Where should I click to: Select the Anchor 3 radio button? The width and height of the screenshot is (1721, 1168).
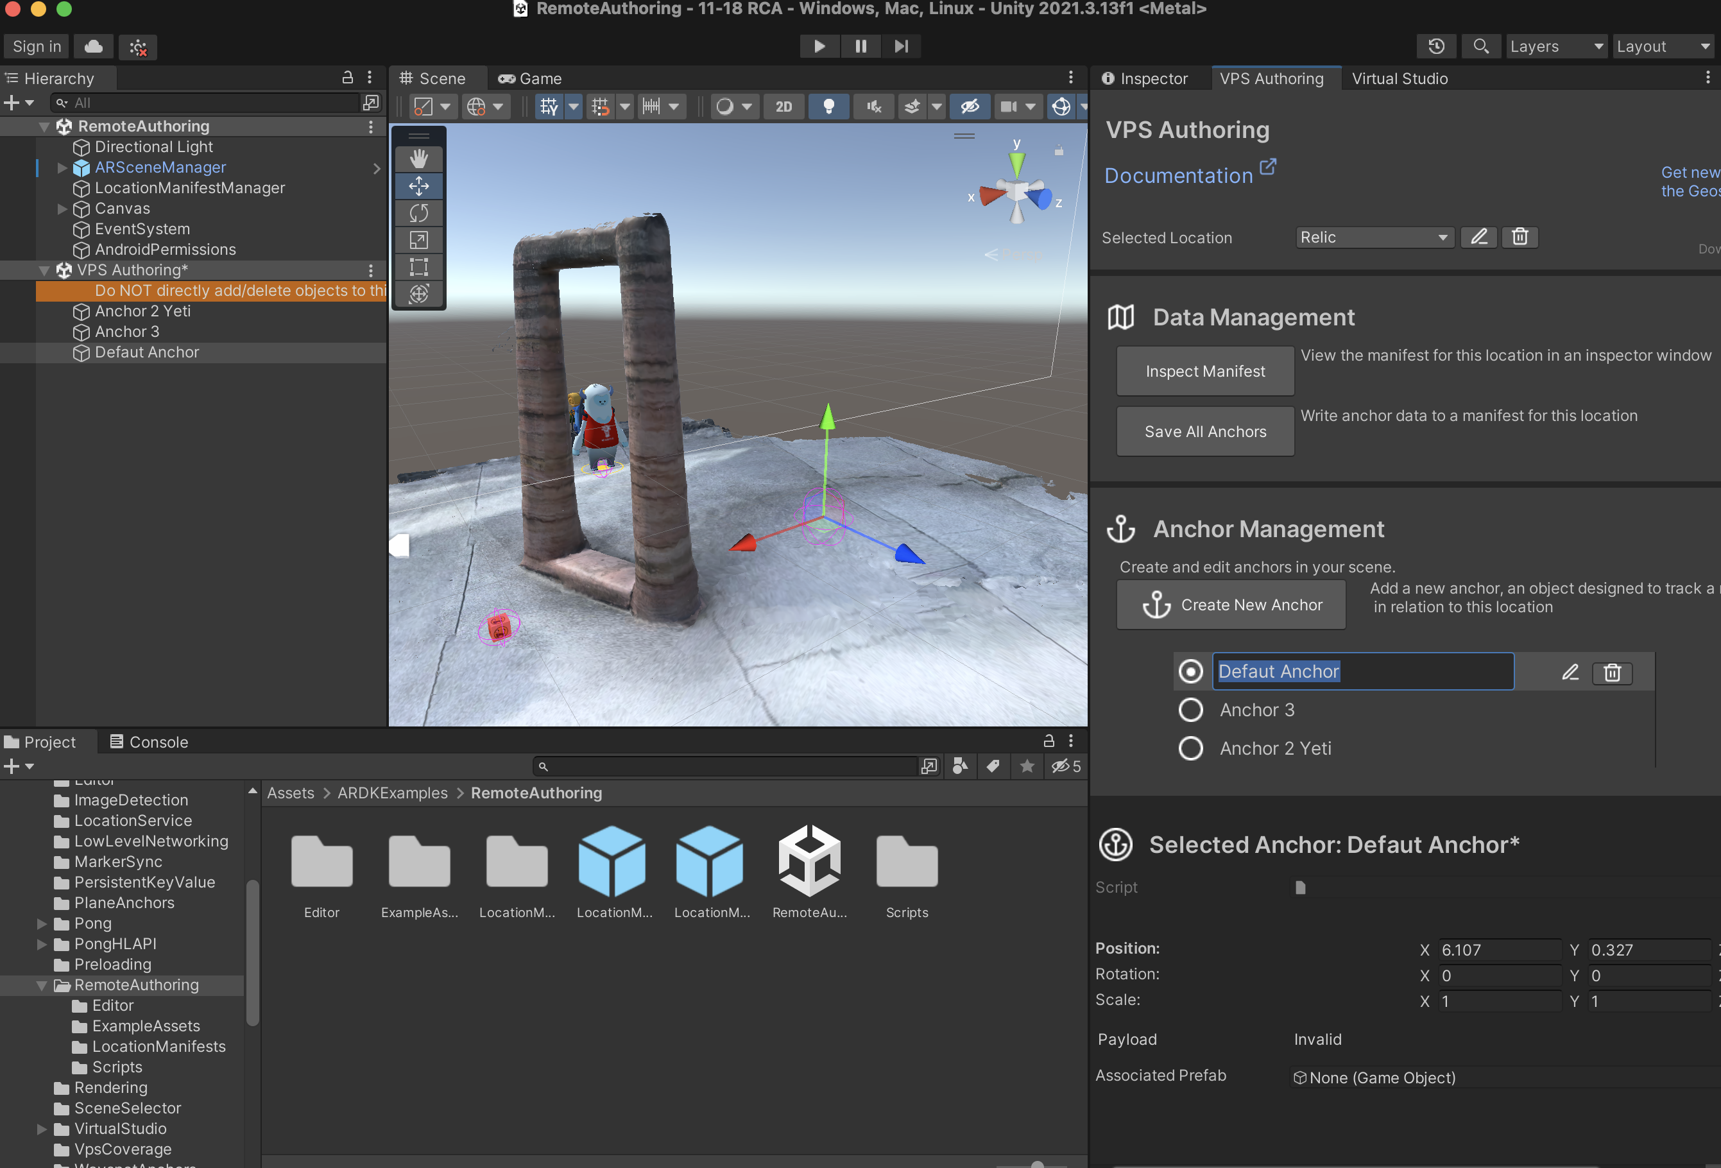(x=1190, y=710)
